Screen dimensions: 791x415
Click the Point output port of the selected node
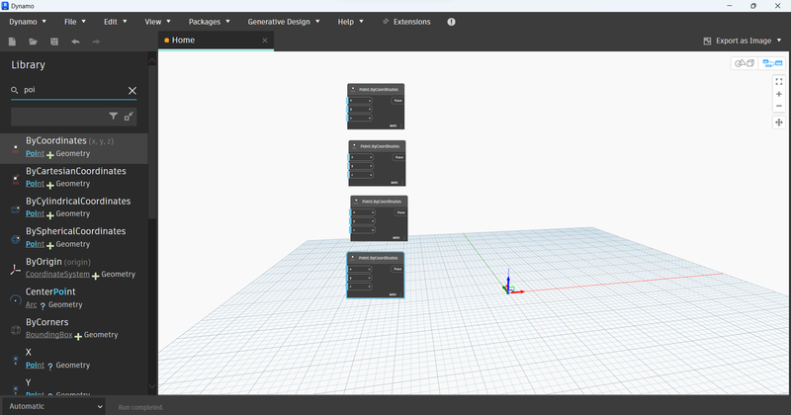tap(397, 269)
